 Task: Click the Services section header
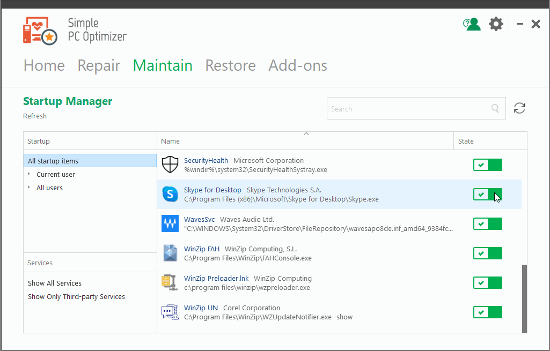(90, 263)
